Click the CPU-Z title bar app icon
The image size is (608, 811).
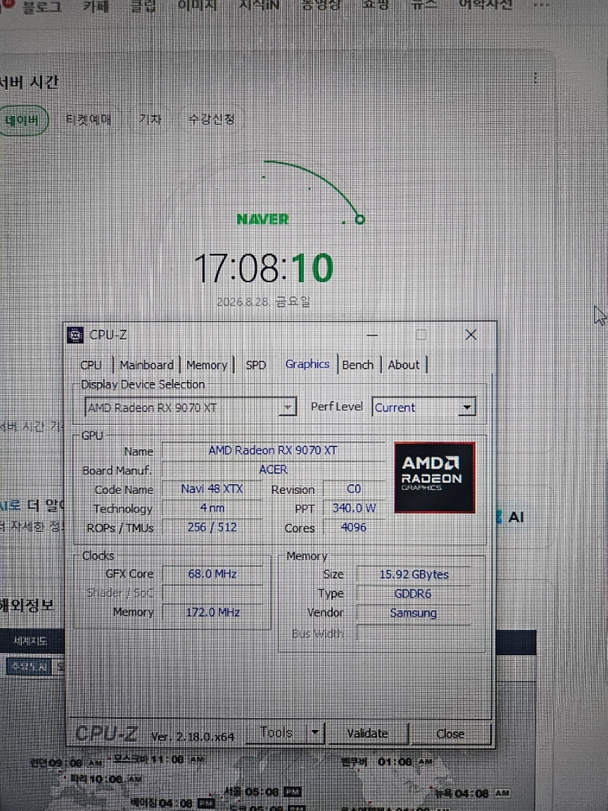tap(75, 335)
